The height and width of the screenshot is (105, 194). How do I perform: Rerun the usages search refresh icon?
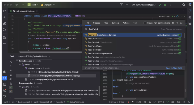click(x=11, y=62)
